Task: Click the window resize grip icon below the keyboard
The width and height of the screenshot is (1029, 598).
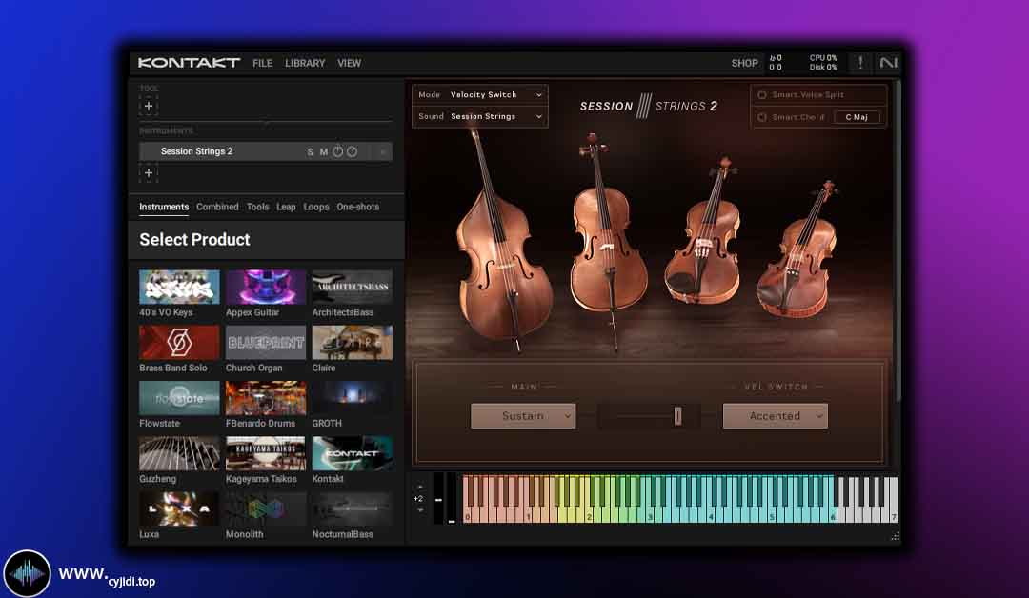Action: (x=895, y=536)
